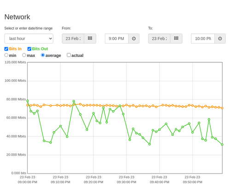The width and height of the screenshot is (230, 185).
Task: Enable the actual checkbox
Action: [x=69, y=55]
